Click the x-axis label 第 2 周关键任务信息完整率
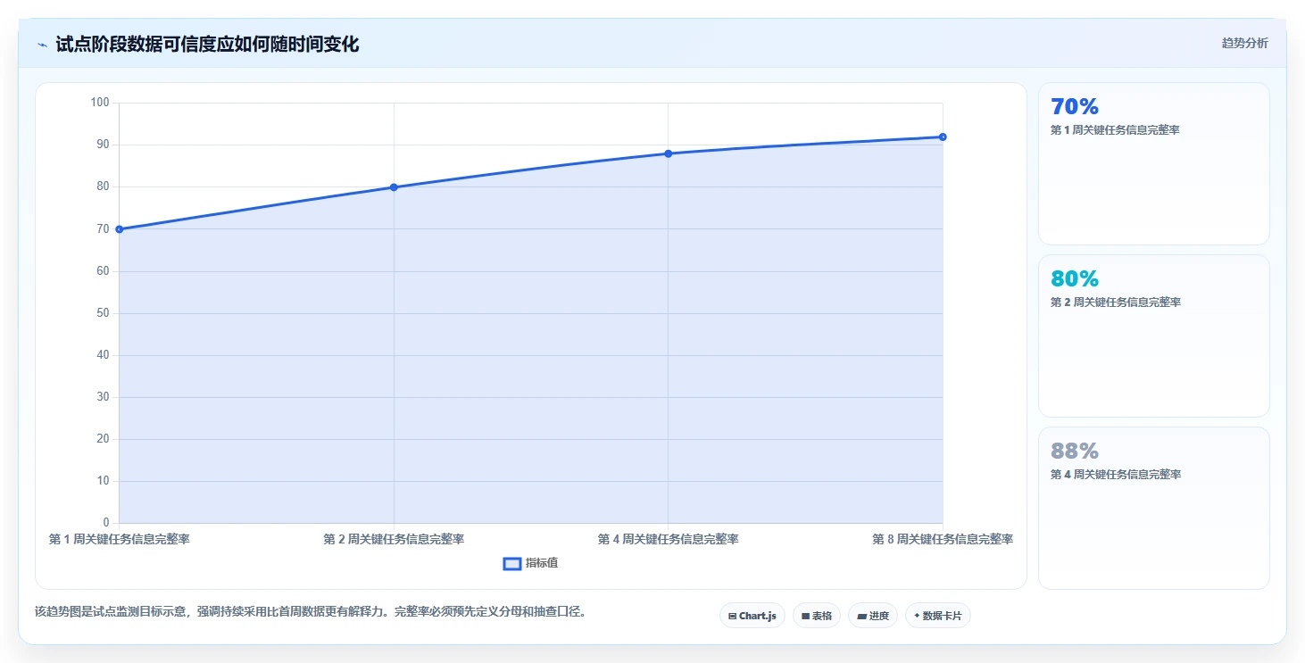The width and height of the screenshot is (1305, 663). point(394,539)
